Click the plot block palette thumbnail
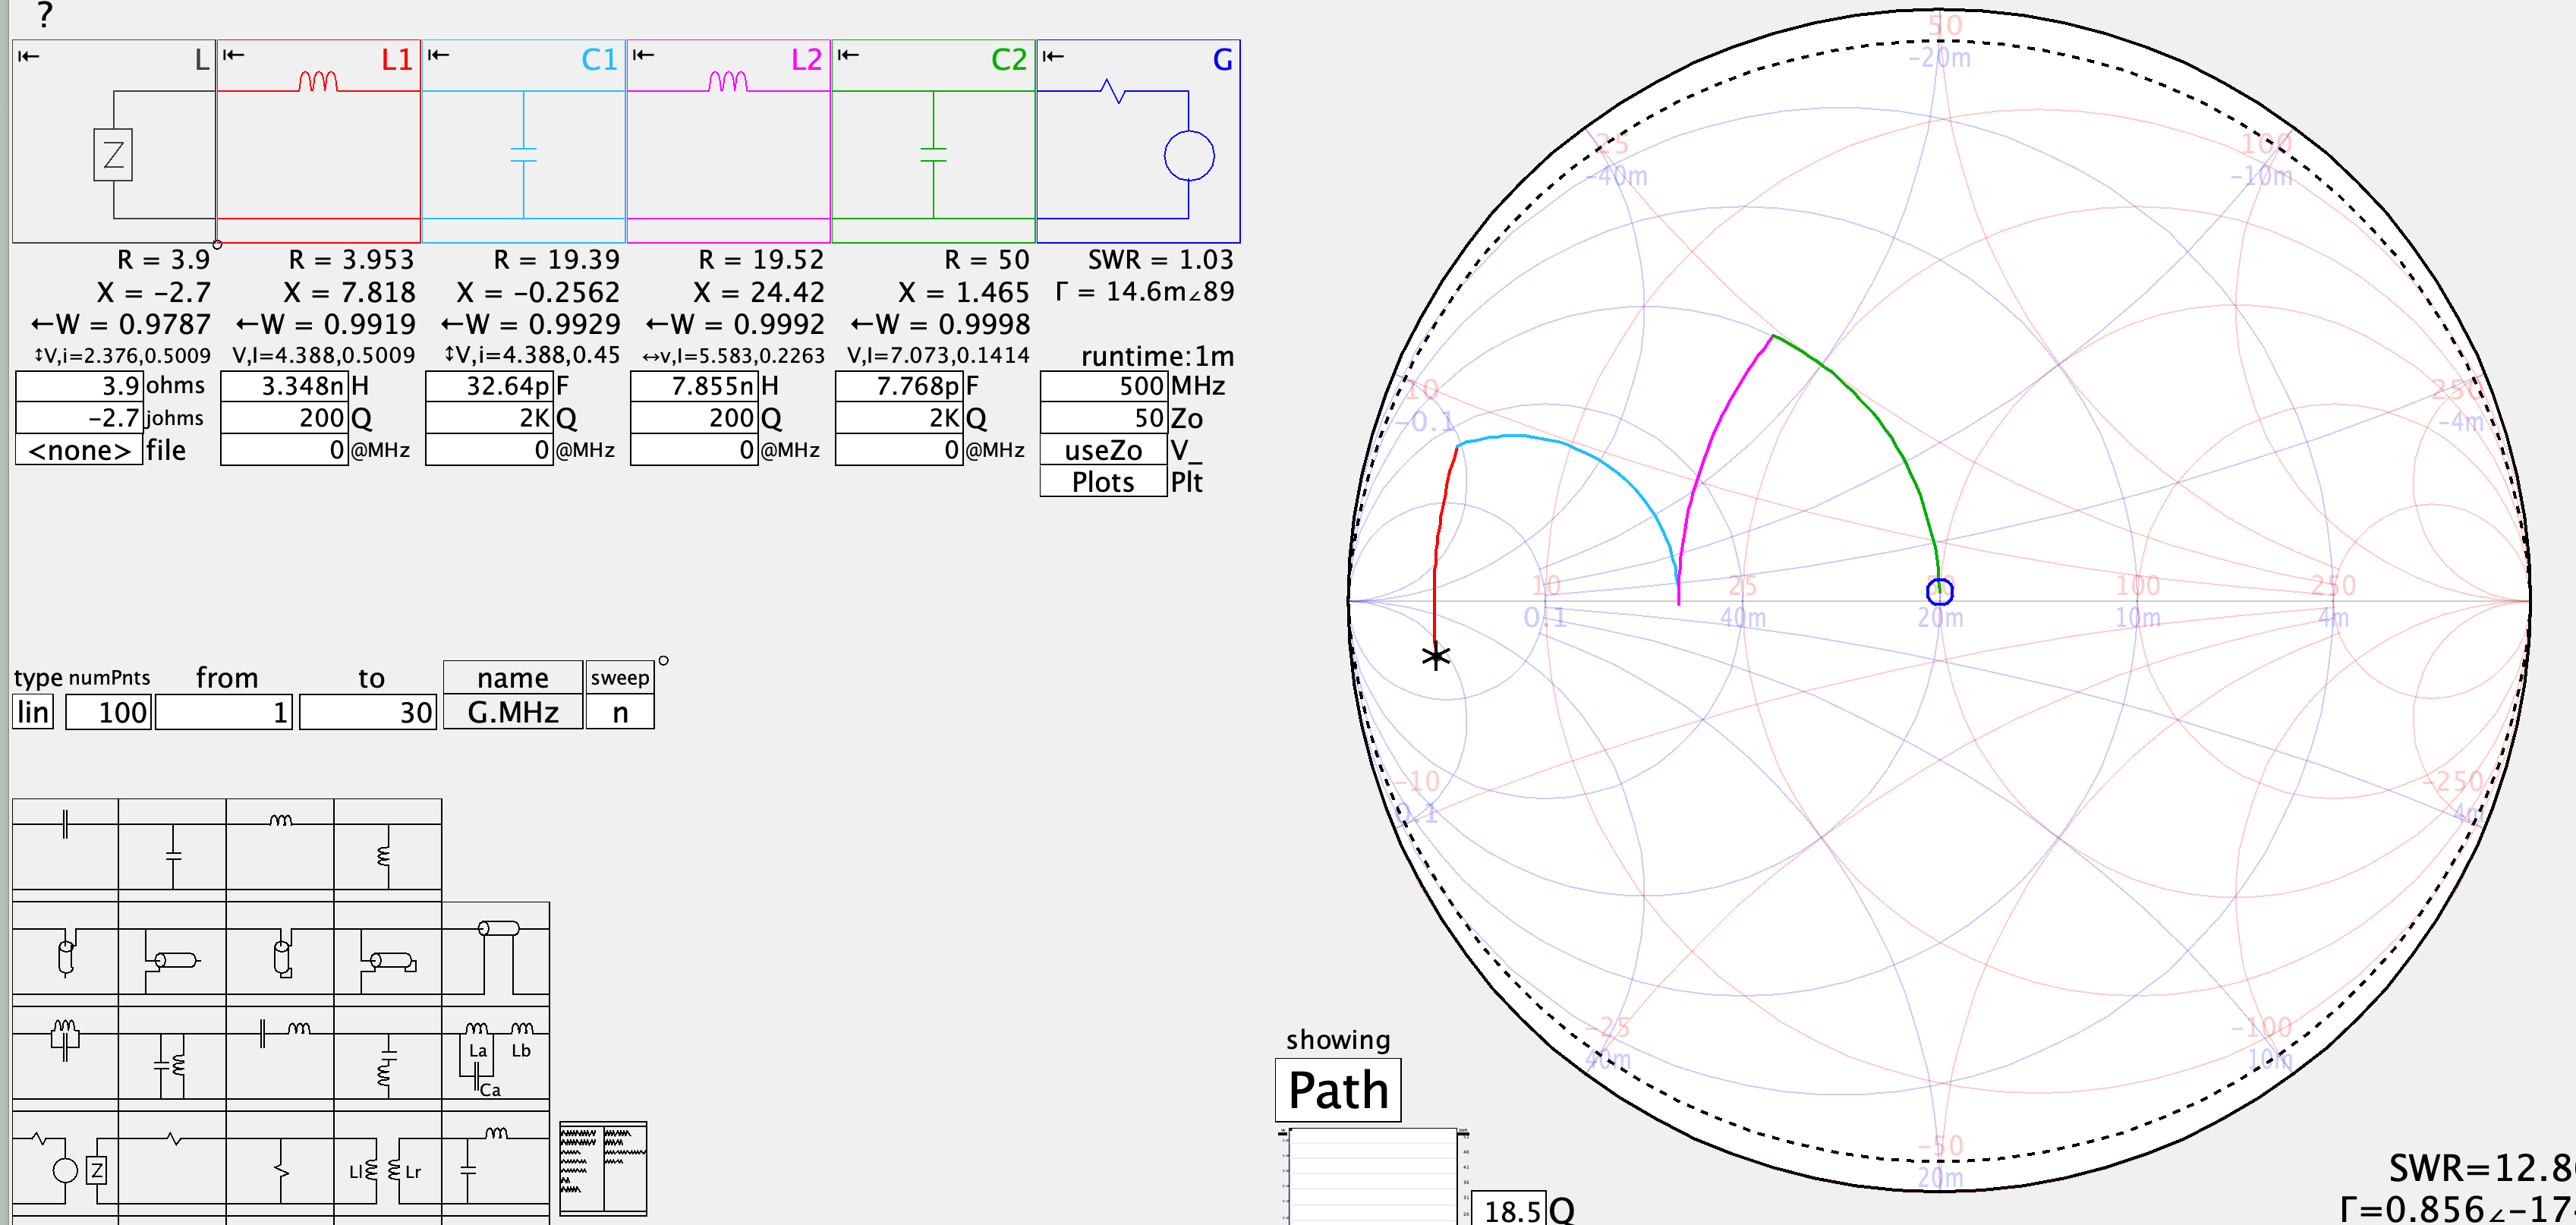The width and height of the screenshot is (2576, 1225). (603, 1168)
